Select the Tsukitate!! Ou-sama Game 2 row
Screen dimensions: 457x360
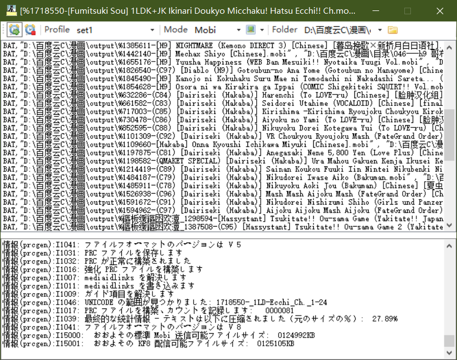[x=223, y=227]
